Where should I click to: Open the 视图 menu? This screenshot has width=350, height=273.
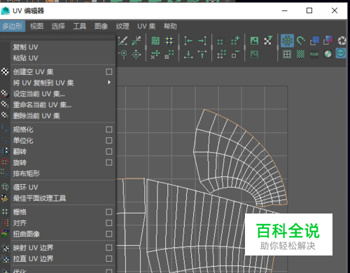point(36,26)
